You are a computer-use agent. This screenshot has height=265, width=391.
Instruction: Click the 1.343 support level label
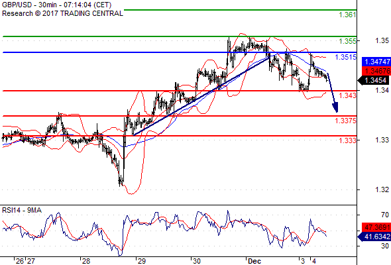coord(348,95)
